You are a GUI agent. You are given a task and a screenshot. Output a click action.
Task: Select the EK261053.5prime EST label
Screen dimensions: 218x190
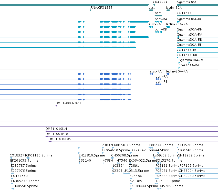(24, 161)
